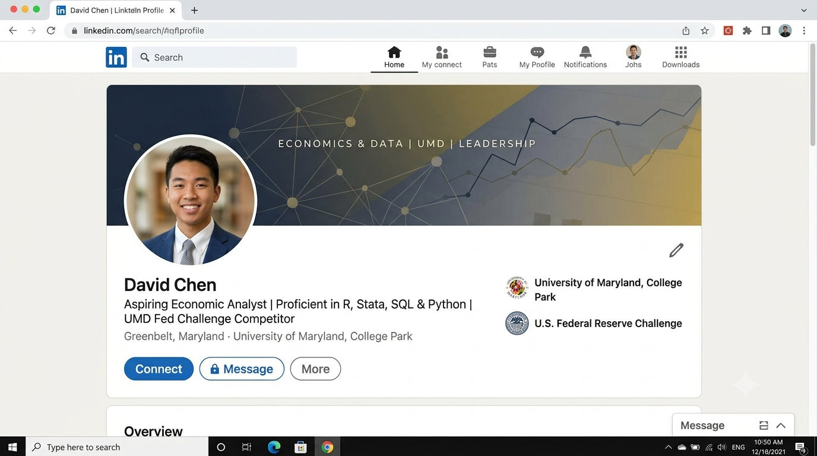This screenshot has height=456, width=817.
Task: Click the David Chen name heading
Action: coord(170,285)
